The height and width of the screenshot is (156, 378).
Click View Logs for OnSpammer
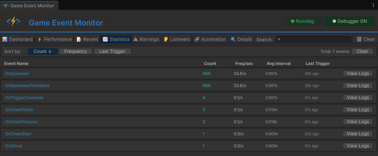[358, 73]
